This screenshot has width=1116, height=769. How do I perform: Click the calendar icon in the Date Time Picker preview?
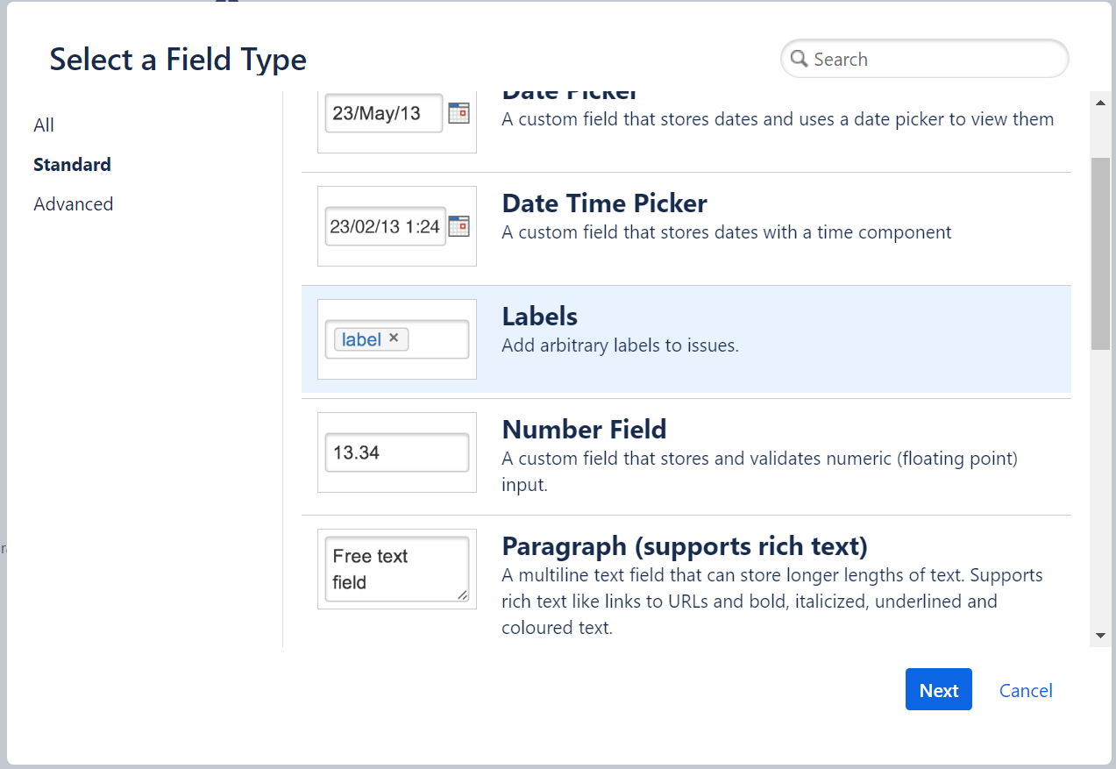tap(458, 226)
